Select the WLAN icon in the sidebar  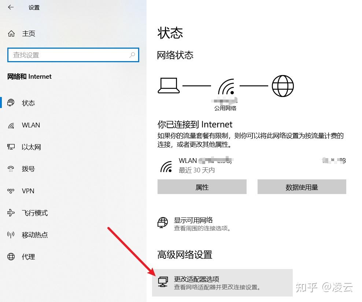point(11,125)
